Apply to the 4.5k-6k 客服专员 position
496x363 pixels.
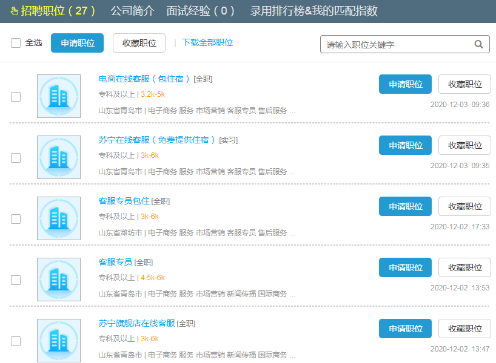(405, 267)
